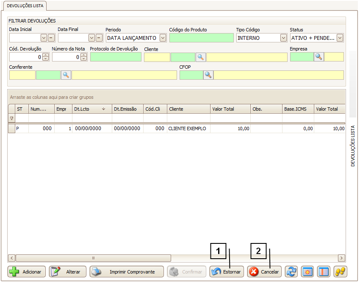
Task: Clear Data Final with the minus button
Action: (x=99, y=38)
